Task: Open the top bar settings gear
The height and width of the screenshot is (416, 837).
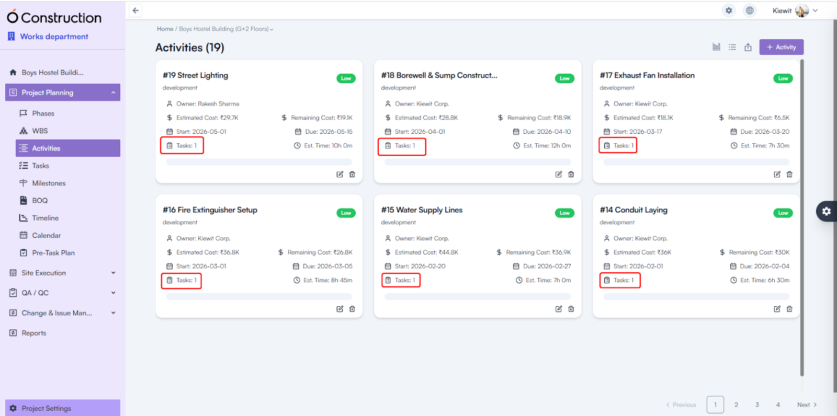Action: pos(729,10)
